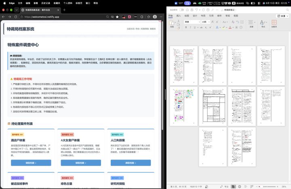Viewport: 291px width, 189px height.
Task: Click the Cut scissors icon in Word
Action: point(178,21)
